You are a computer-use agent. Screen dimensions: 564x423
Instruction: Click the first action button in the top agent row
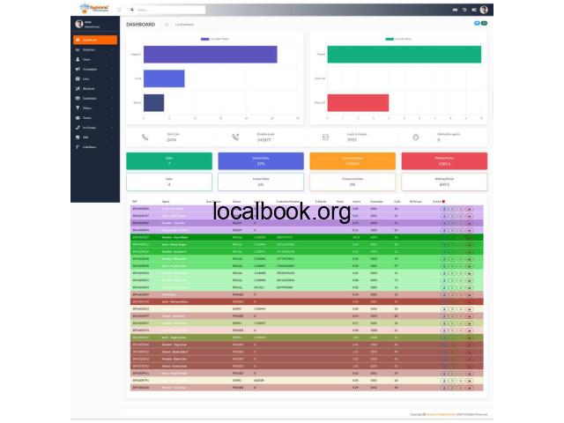pos(444,209)
